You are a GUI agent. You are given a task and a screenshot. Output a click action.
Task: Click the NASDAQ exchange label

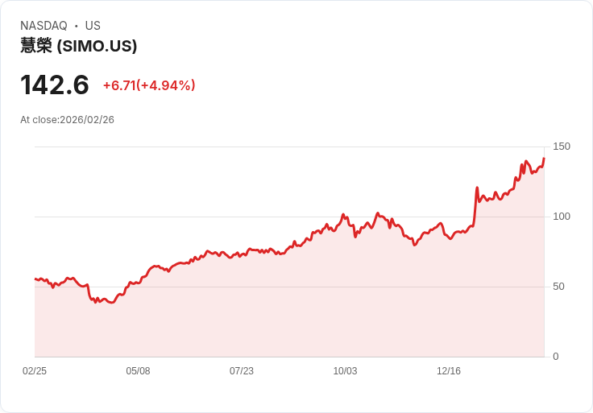(x=44, y=26)
